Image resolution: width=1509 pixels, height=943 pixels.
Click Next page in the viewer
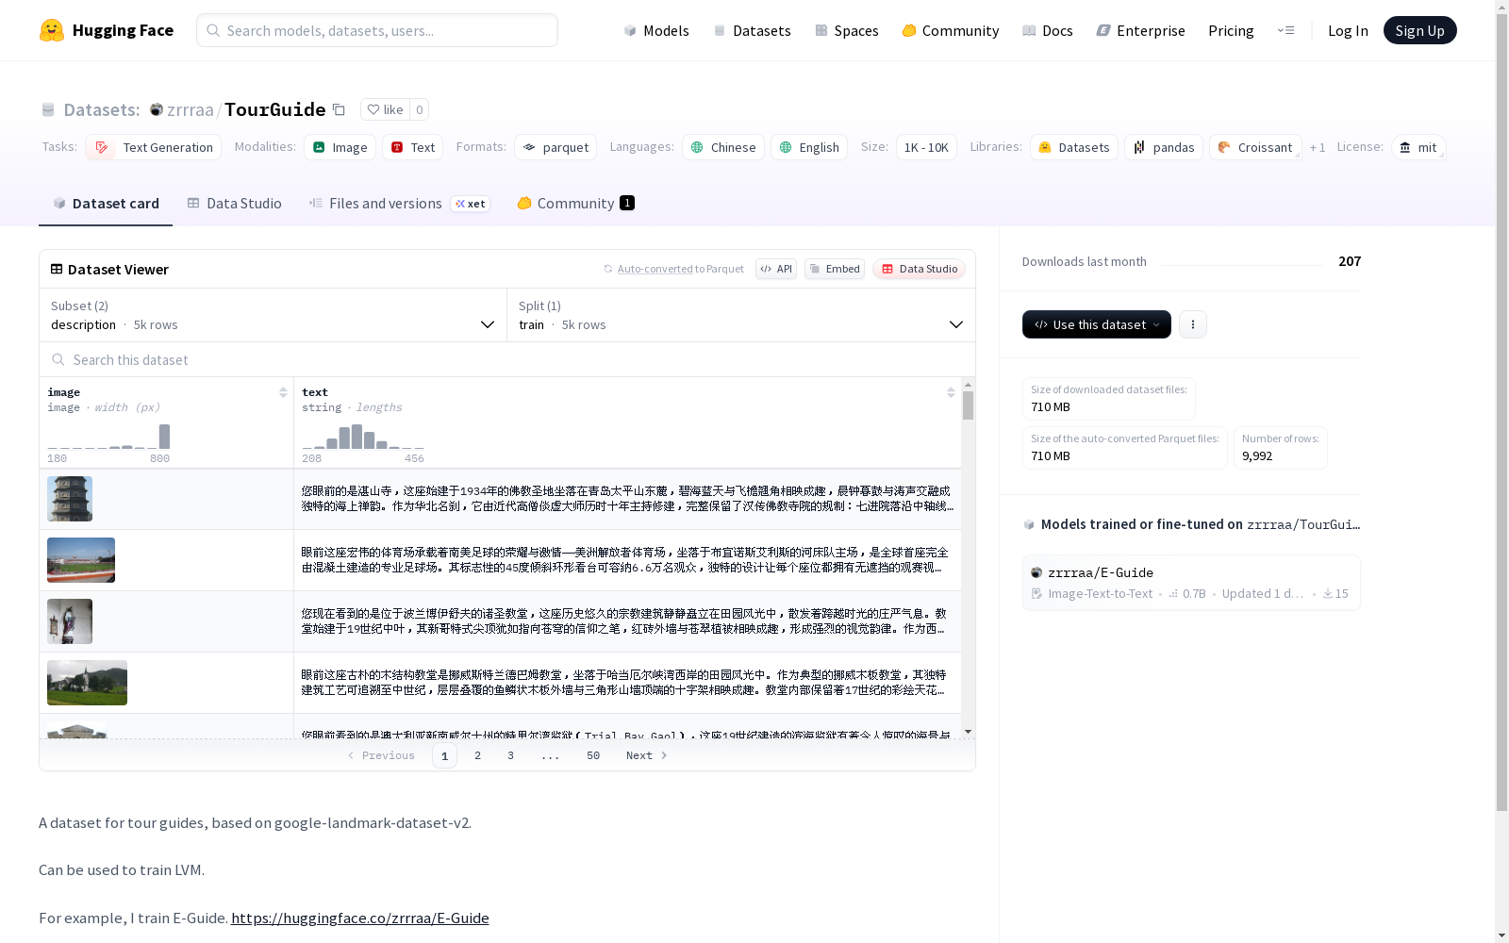647,755
